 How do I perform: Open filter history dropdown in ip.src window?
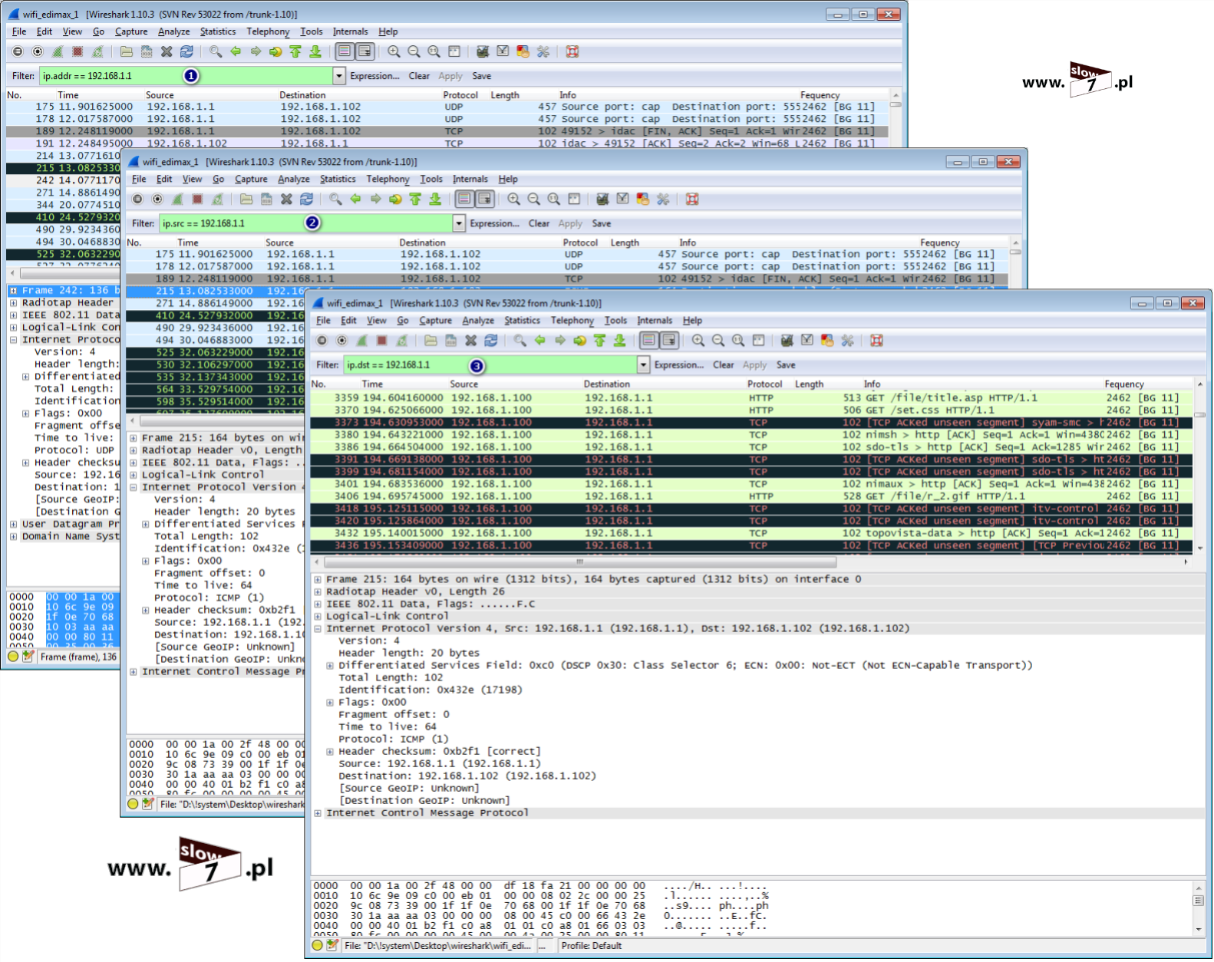tap(459, 224)
